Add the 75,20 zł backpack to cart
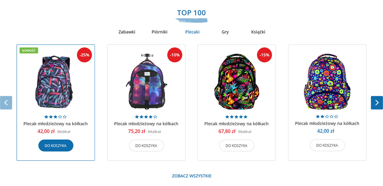383x186 pixels. point(146,146)
